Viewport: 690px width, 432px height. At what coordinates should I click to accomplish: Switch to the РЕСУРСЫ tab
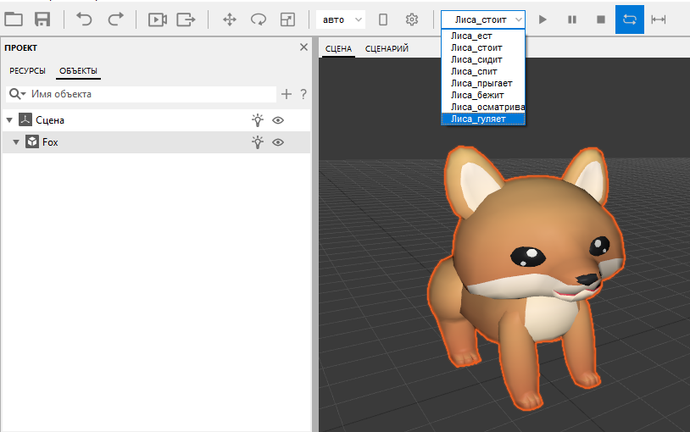pyautogui.click(x=27, y=70)
